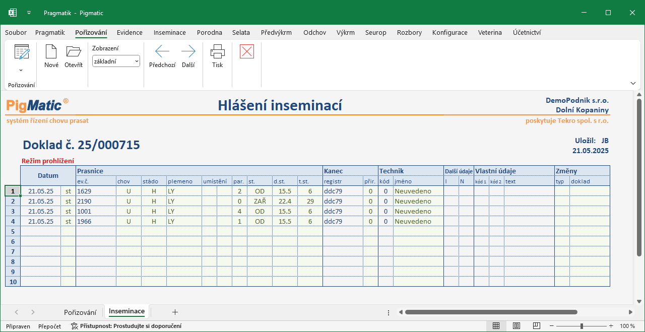Image resolution: width=645 pixels, height=332 pixels.
Task: Switch to the Evidence ribbon tab
Action: (130, 32)
